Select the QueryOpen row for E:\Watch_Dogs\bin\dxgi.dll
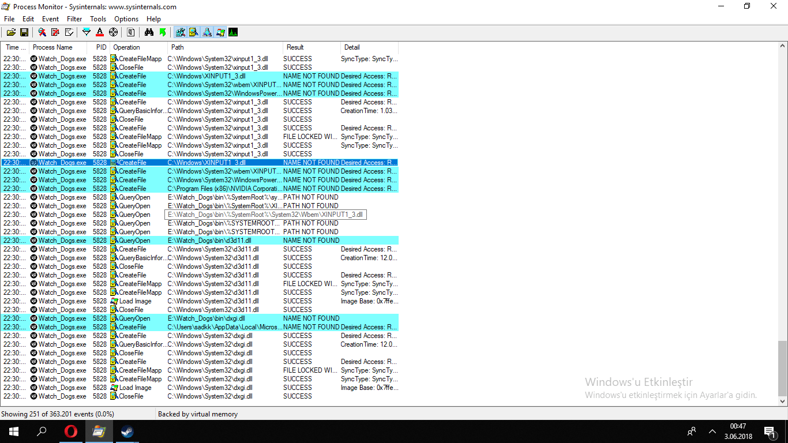Screen dimensions: 788x443 coord(200,318)
